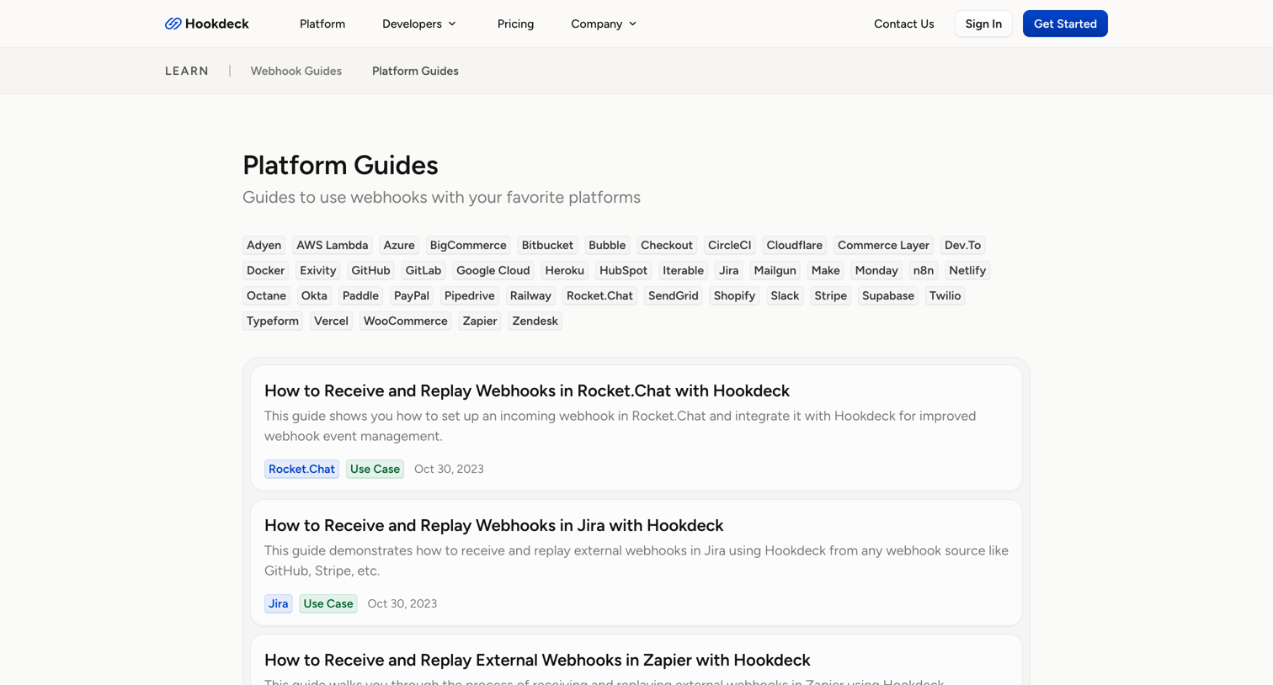Viewport: 1273px width, 685px height.
Task: Filter guides by AWS Lambda tag
Action: [333, 245]
